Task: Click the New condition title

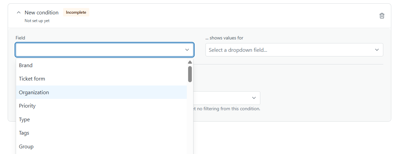Action: tap(41, 12)
